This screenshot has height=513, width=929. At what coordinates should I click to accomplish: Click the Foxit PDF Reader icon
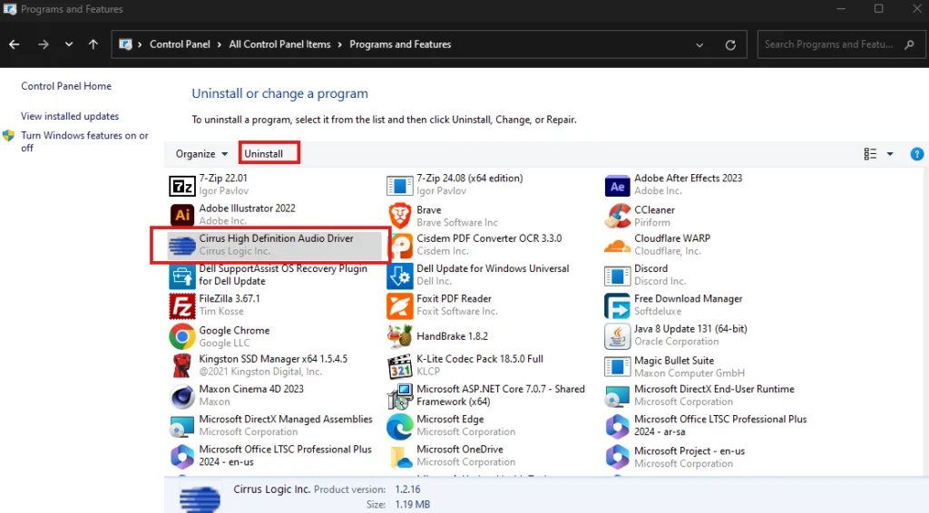pyautogui.click(x=399, y=306)
